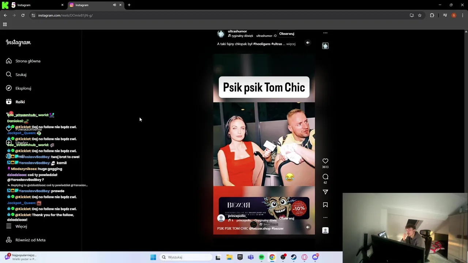
Task: Mute the princepolo_ reel sound
Action: 308,227
